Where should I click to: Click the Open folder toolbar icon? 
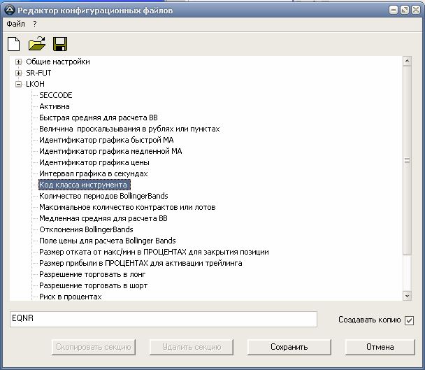[x=37, y=43]
